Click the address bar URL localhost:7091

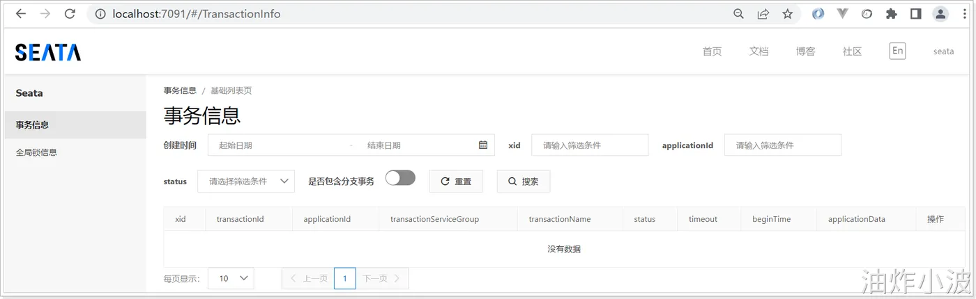[196, 14]
